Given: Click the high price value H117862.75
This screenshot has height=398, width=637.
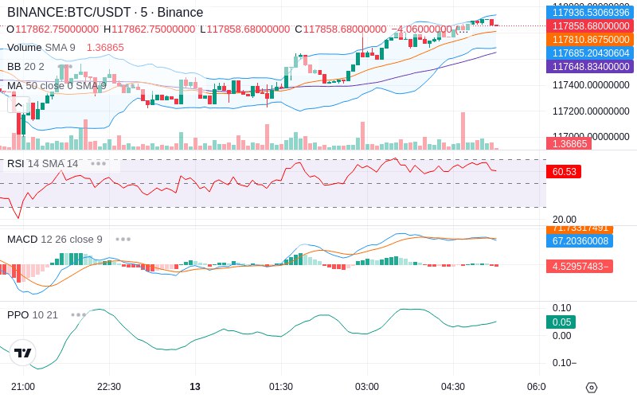Looking at the screenshot, I should [149, 29].
